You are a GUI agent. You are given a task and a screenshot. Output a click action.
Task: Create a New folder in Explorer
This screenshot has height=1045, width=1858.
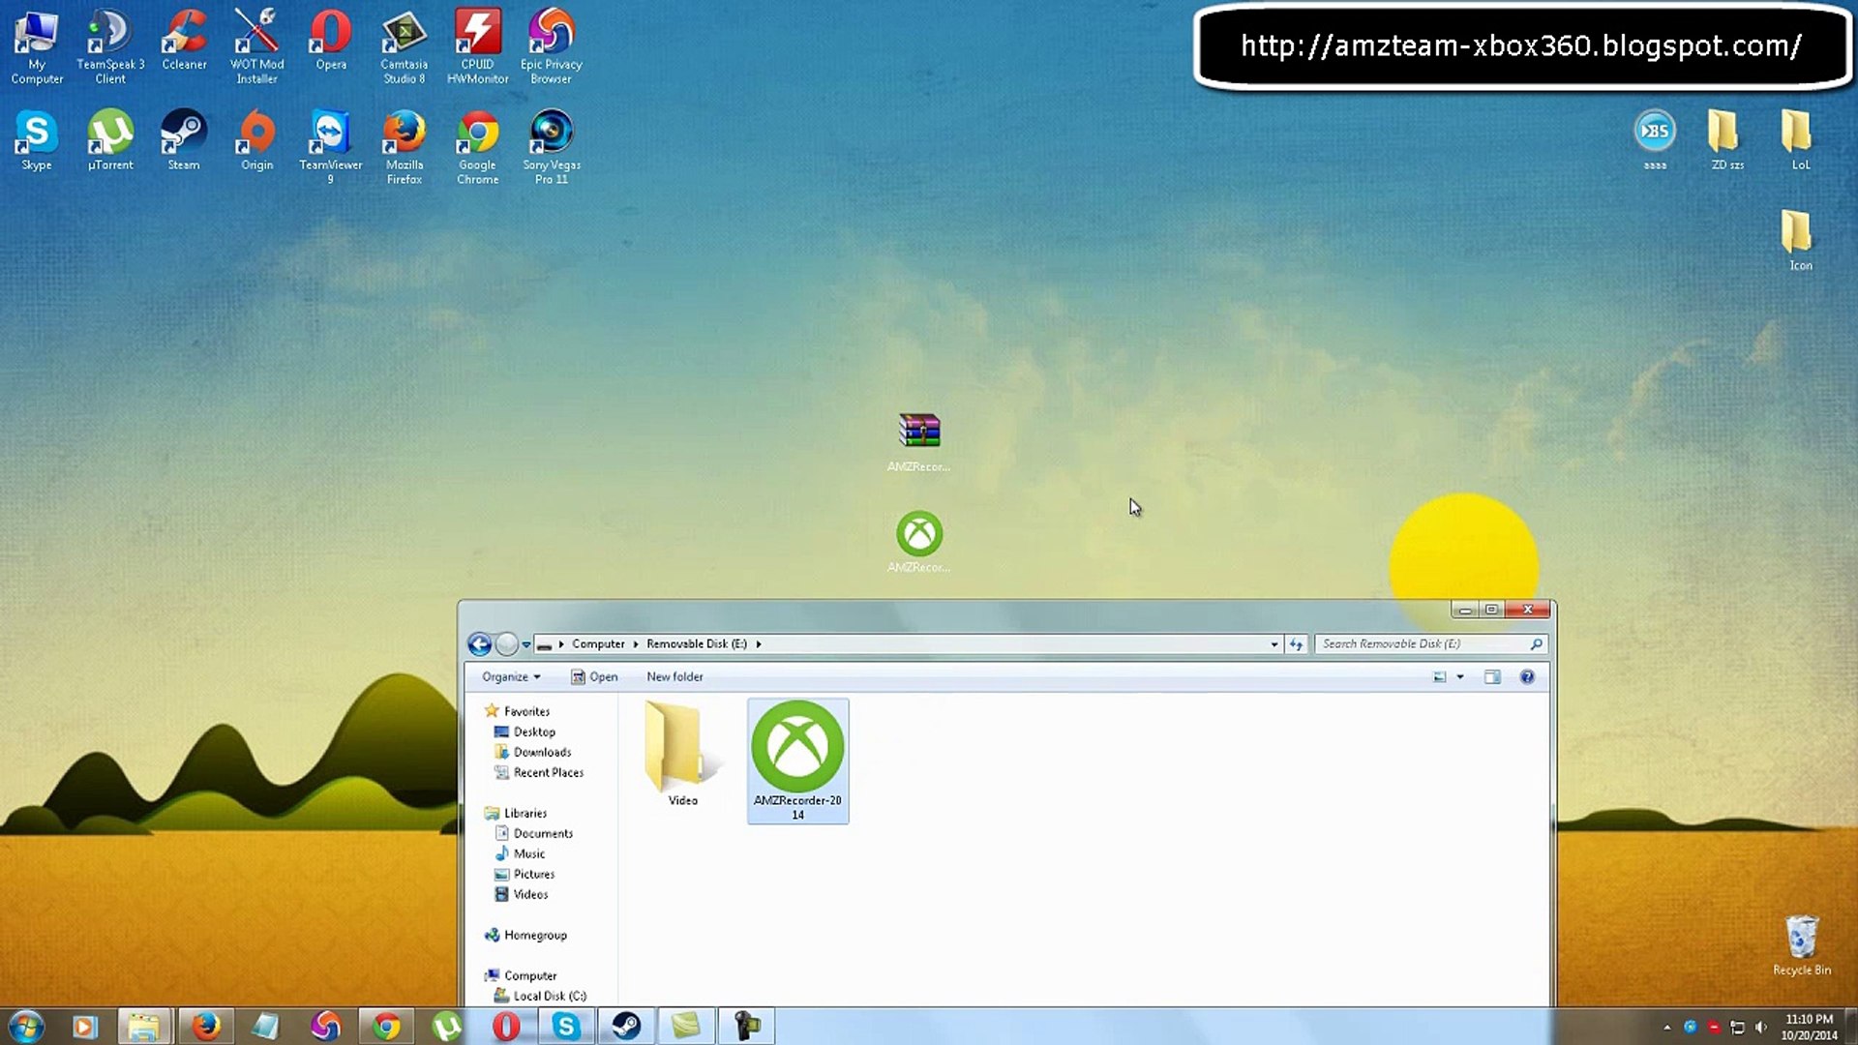(674, 676)
